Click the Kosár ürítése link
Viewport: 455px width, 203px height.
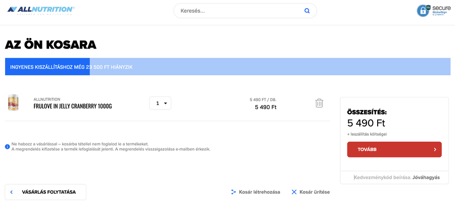[314, 192]
